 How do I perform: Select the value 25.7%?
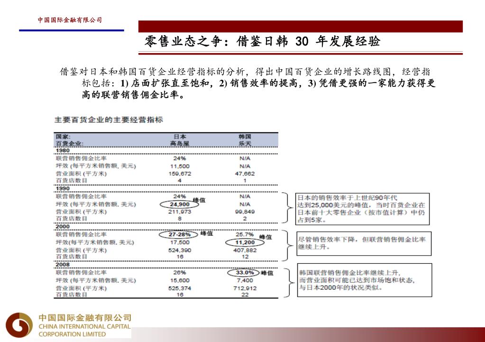click(x=245, y=235)
